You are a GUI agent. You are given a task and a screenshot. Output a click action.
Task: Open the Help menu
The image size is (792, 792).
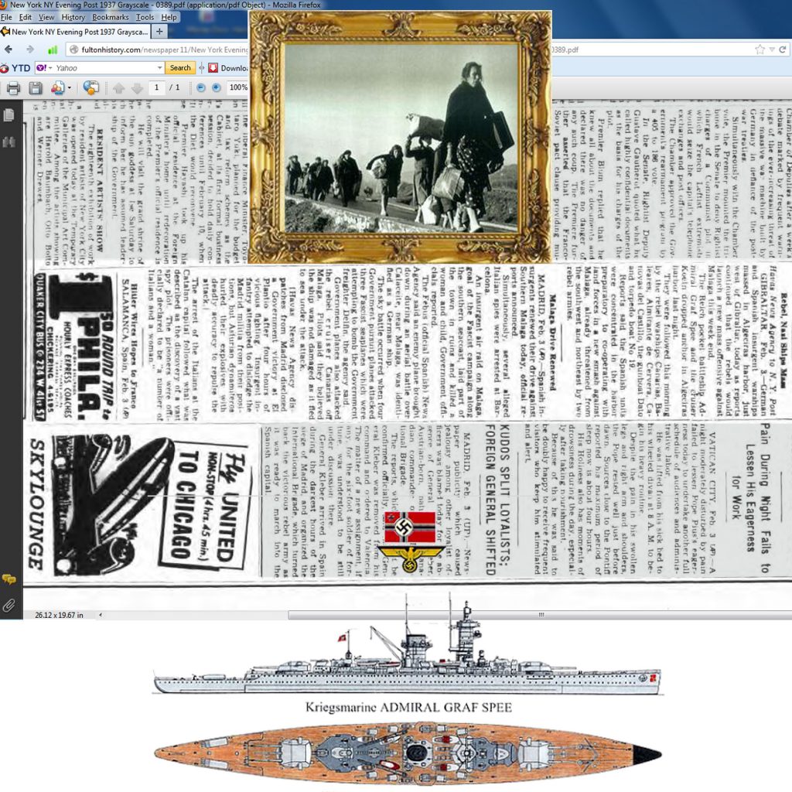click(169, 17)
